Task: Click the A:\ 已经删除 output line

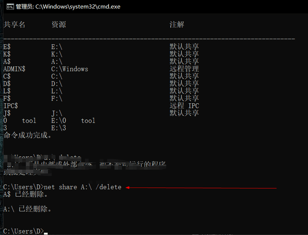Action: coord(27,209)
